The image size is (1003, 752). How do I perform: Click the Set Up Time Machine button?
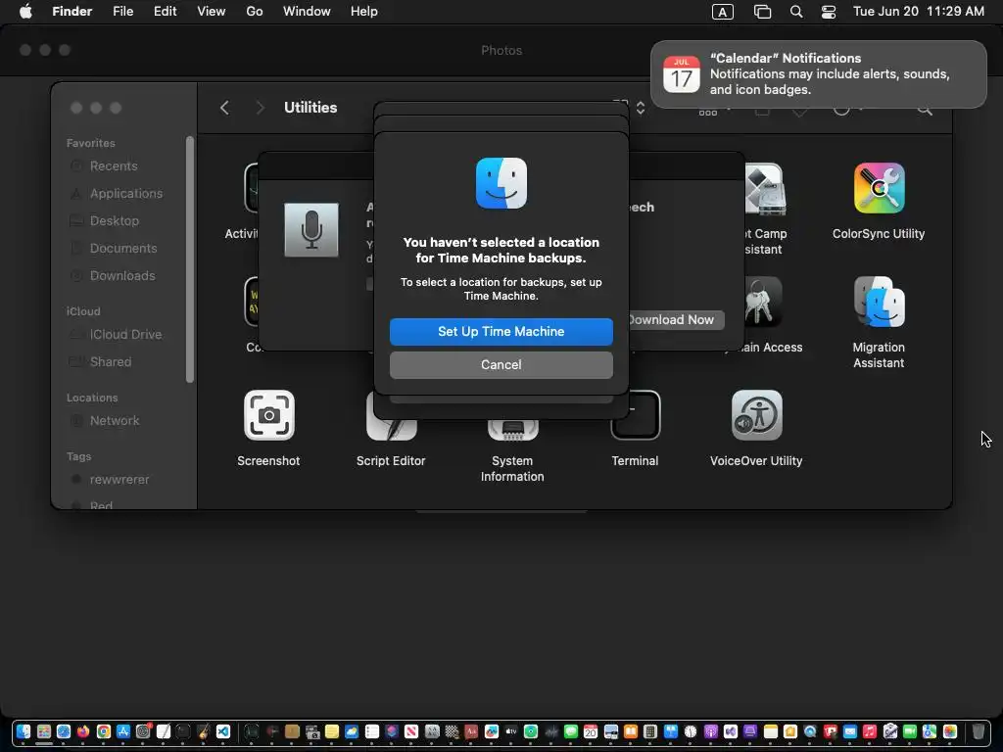click(501, 331)
